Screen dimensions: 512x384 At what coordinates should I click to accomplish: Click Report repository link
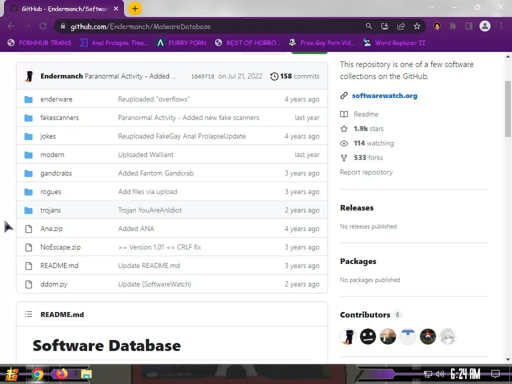click(x=366, y=172)
